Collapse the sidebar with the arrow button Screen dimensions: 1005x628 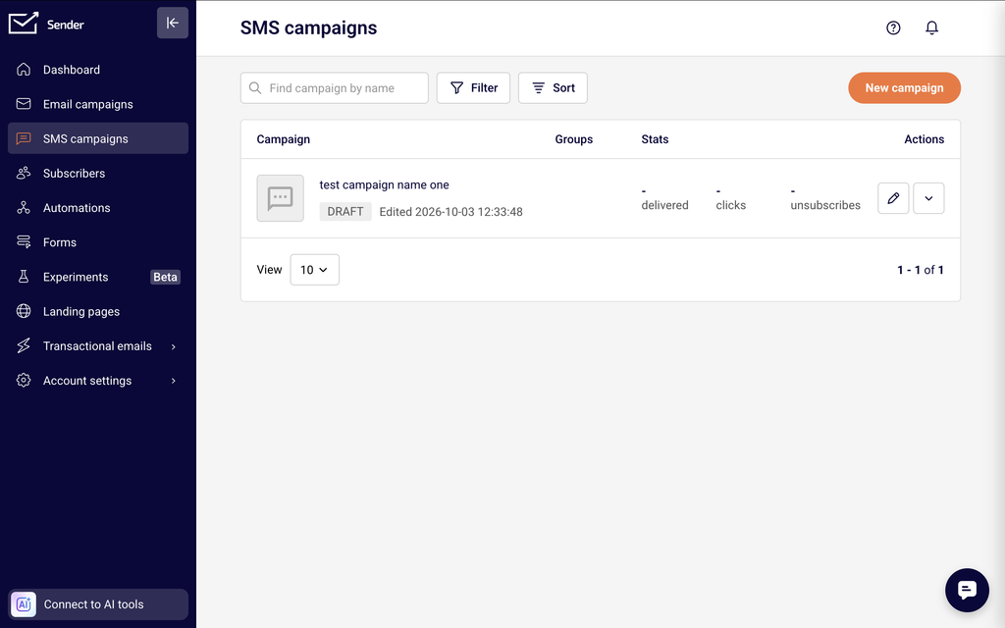[173, 24]
